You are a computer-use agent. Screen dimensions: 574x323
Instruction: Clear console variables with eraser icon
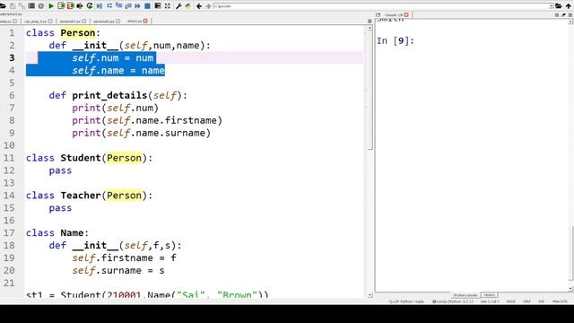[564, 15]
